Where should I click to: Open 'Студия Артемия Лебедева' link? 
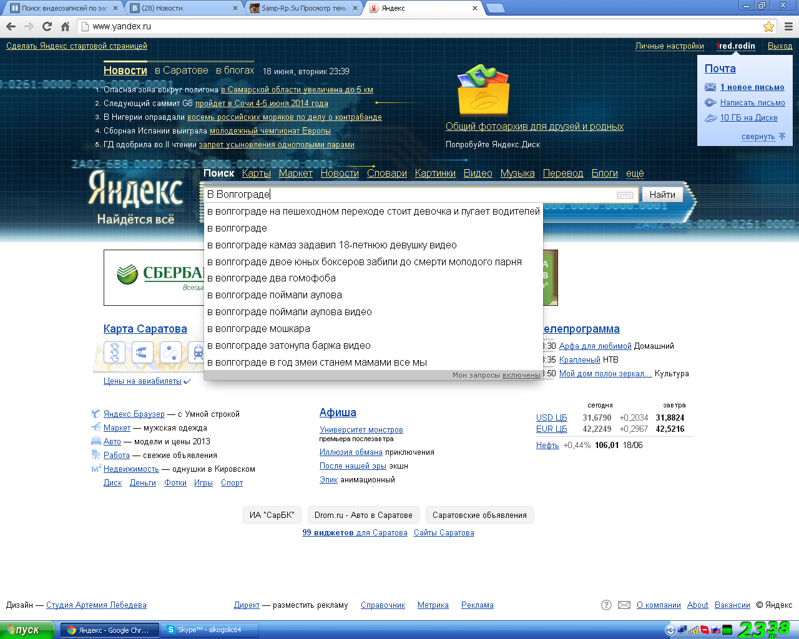pos(96,605)
